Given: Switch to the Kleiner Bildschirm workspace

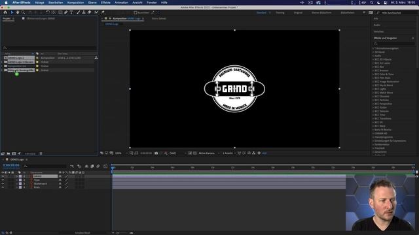Looking at the screenshot, I should pyautogui.click(x=321, y=12).
